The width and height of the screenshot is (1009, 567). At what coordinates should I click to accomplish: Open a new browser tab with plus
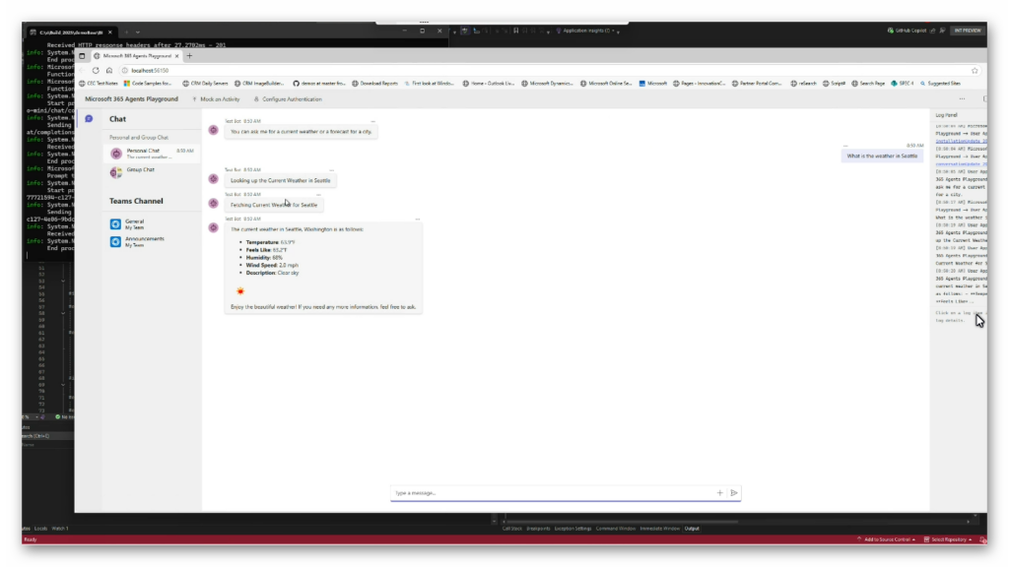189,56
